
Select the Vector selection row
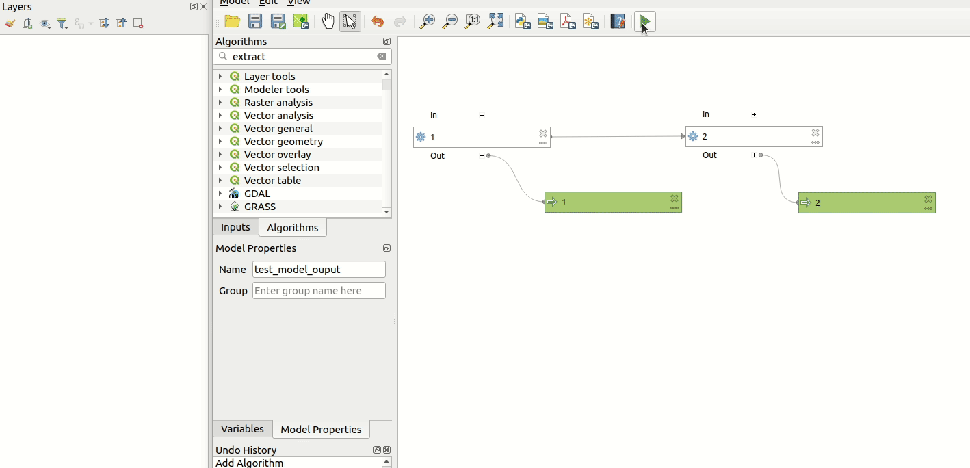click(x=298, y=168)
